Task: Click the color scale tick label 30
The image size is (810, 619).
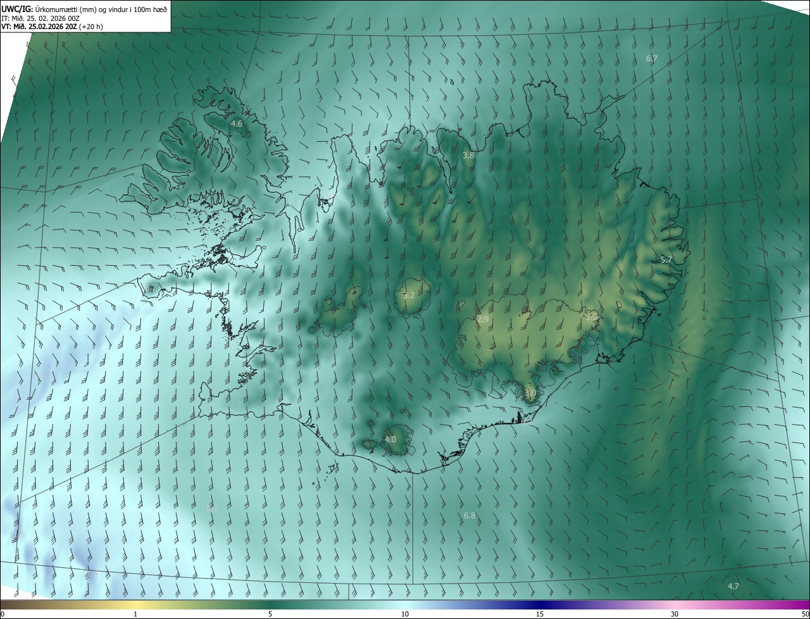Action: click(x=675, y=614)
